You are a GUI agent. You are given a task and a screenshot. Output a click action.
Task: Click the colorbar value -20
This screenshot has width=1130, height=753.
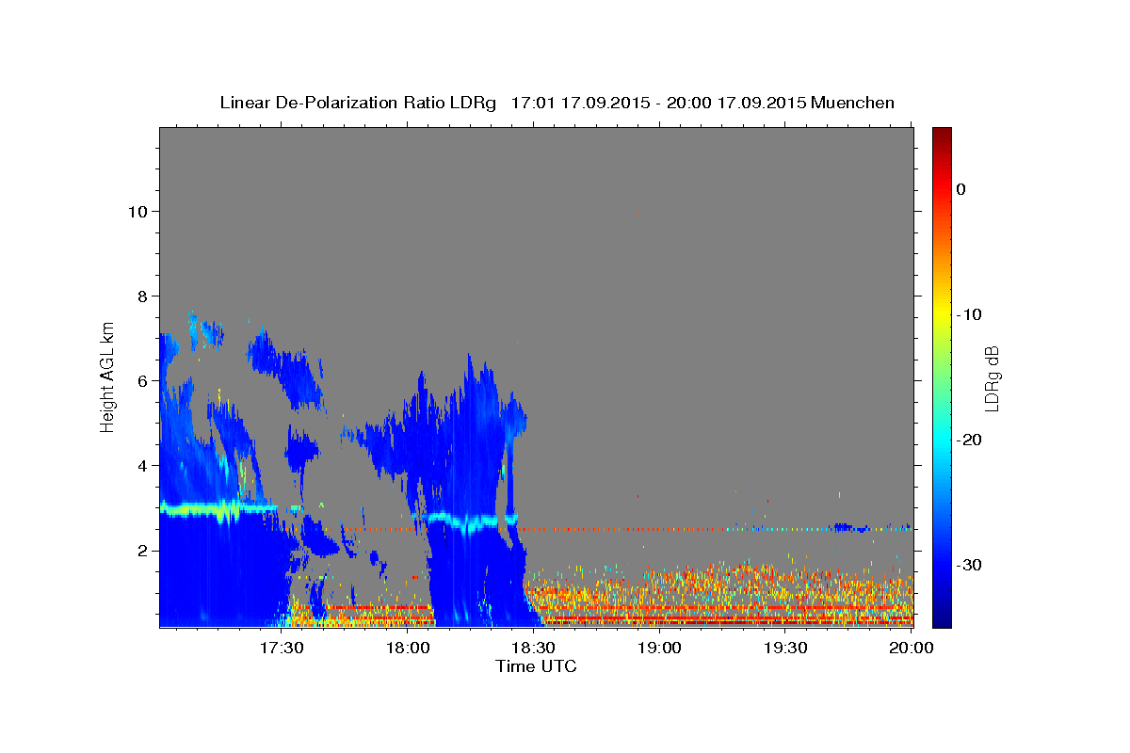point(969,440)
